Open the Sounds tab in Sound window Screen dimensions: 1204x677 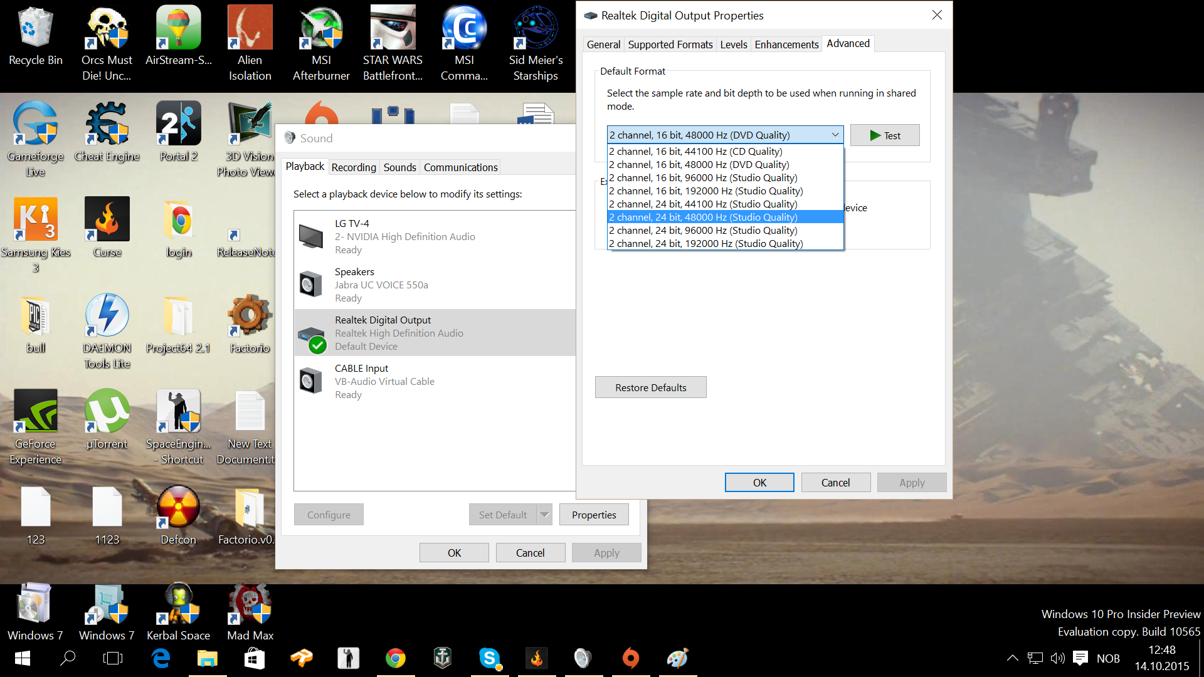(x=399, y=167)
